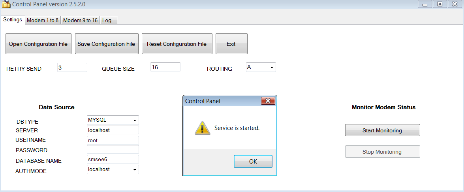Click the Exit button
Image resolution: width=464 pixels, height=192 pixels.
click(231, 44)
